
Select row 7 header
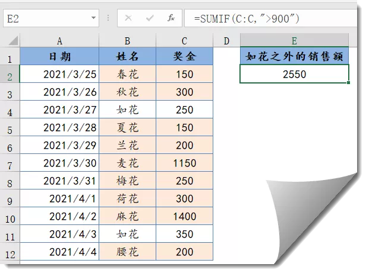pos(10,163)
